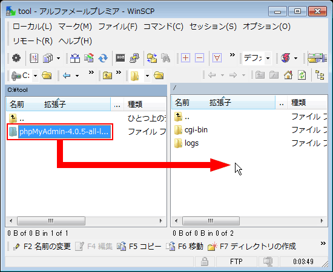Open the ローカル(L) menu
333x272 pixels.
coord(32,27)
